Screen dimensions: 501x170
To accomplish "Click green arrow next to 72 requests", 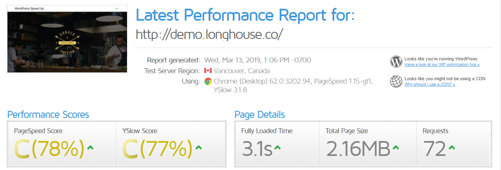I will point(452,148).
